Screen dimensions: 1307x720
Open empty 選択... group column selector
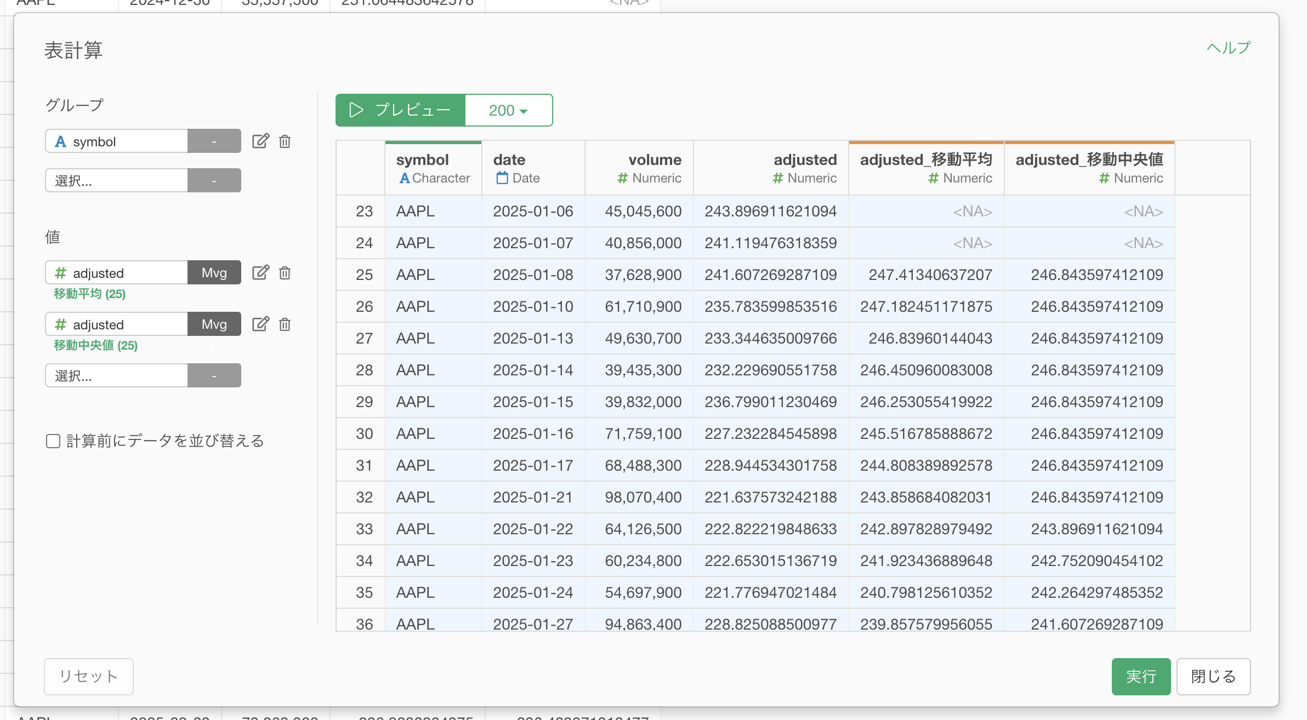[x=117, y=180]
